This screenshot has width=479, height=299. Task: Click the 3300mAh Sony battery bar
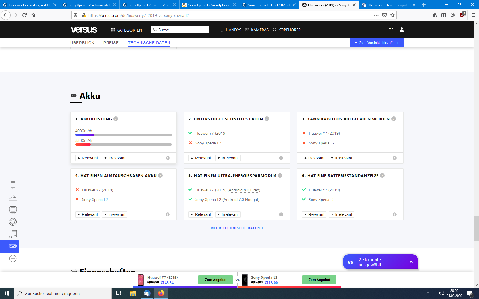click(123, 144)
